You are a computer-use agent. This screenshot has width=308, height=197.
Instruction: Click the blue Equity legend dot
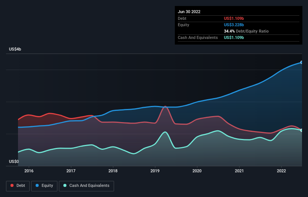tap(37, 185)
